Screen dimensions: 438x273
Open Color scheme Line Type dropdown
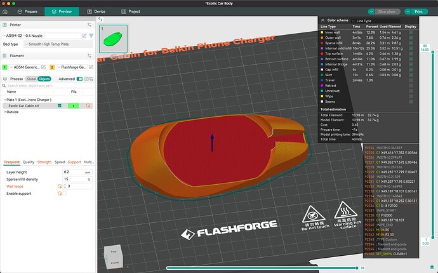point(375,21)
